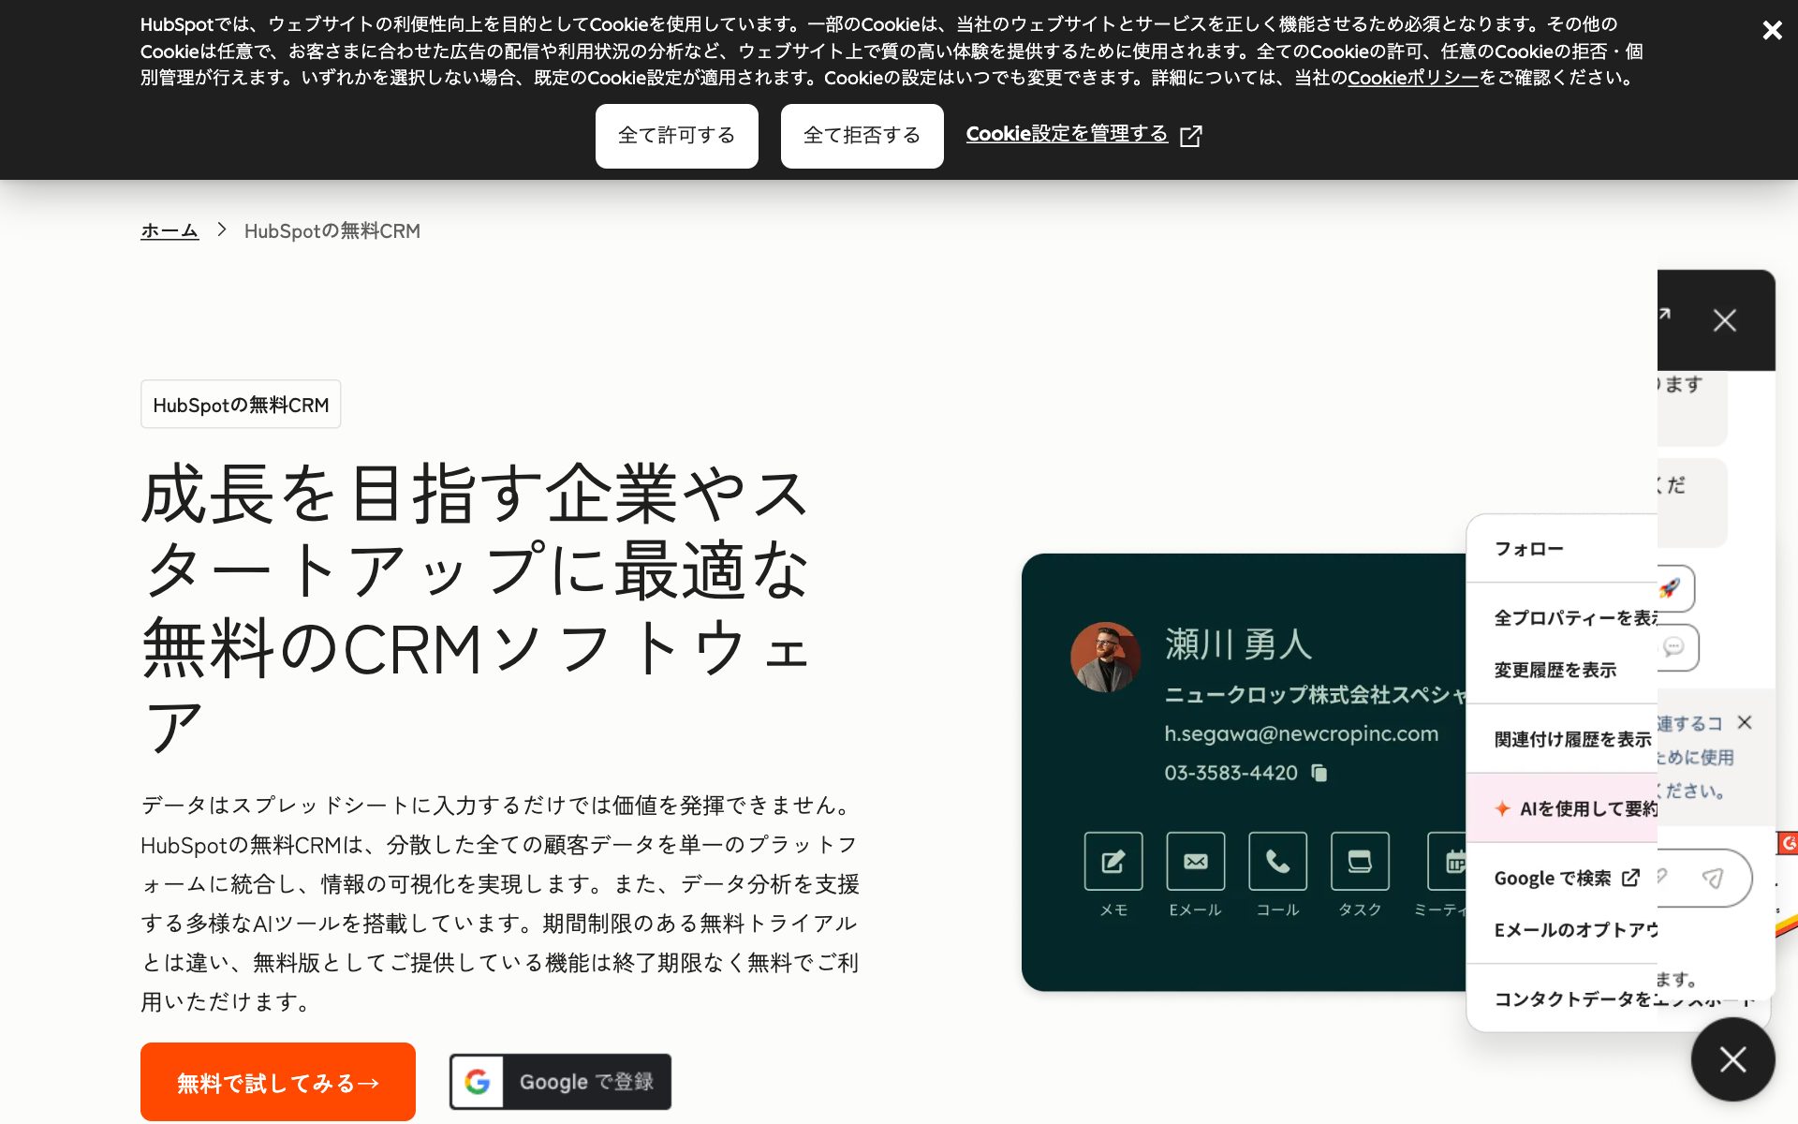
Task: Click the speech bubble quick reply
Action: (x=1677, y=647)
